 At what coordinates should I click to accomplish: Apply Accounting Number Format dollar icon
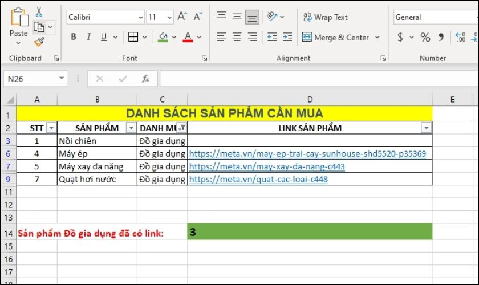(x=400, y=37)
